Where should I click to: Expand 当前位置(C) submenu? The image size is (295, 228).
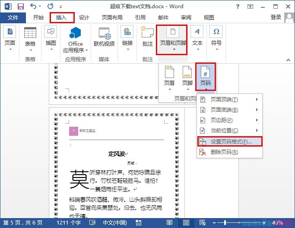229,130
